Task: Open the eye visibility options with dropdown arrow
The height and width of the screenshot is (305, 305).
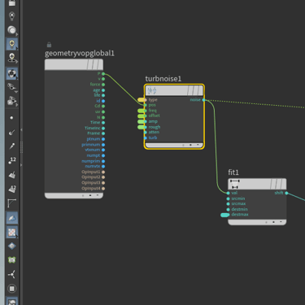Action: point(11,87)
